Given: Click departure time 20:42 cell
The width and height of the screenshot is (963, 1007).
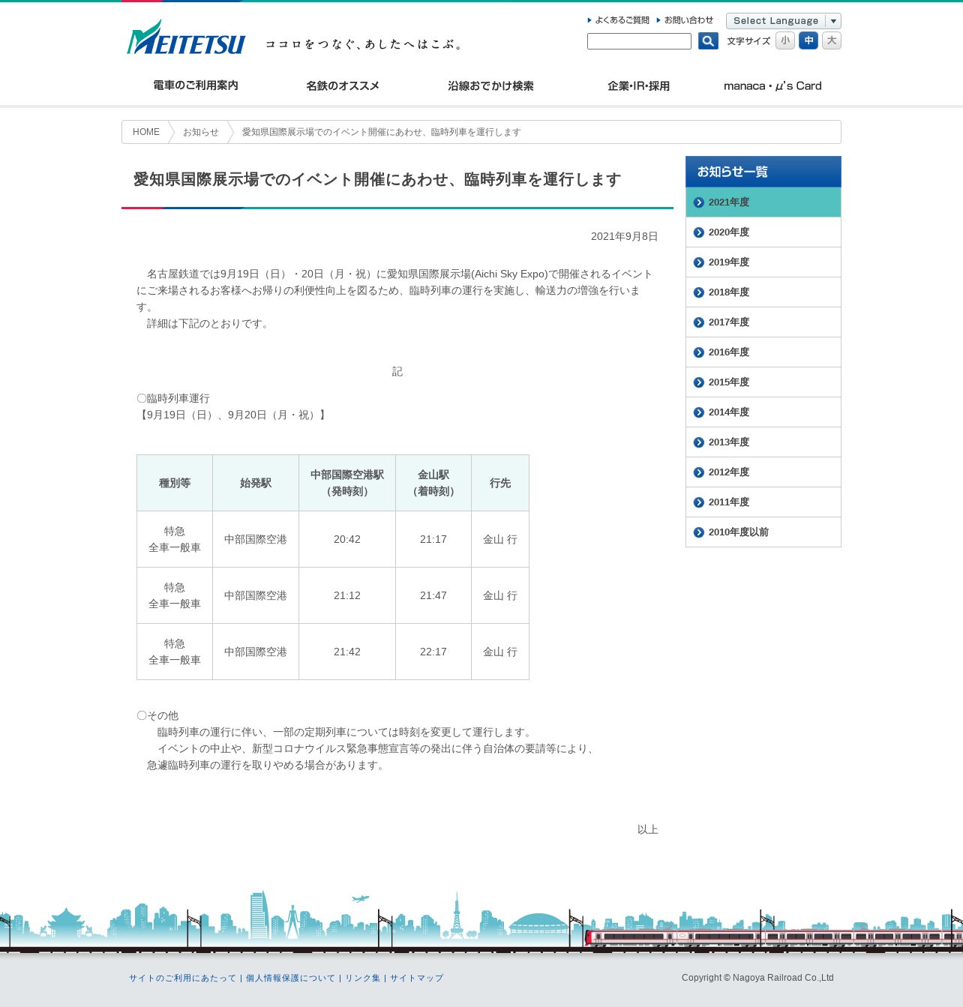Looking at the screenshot, I should click(x=347, y=539).
